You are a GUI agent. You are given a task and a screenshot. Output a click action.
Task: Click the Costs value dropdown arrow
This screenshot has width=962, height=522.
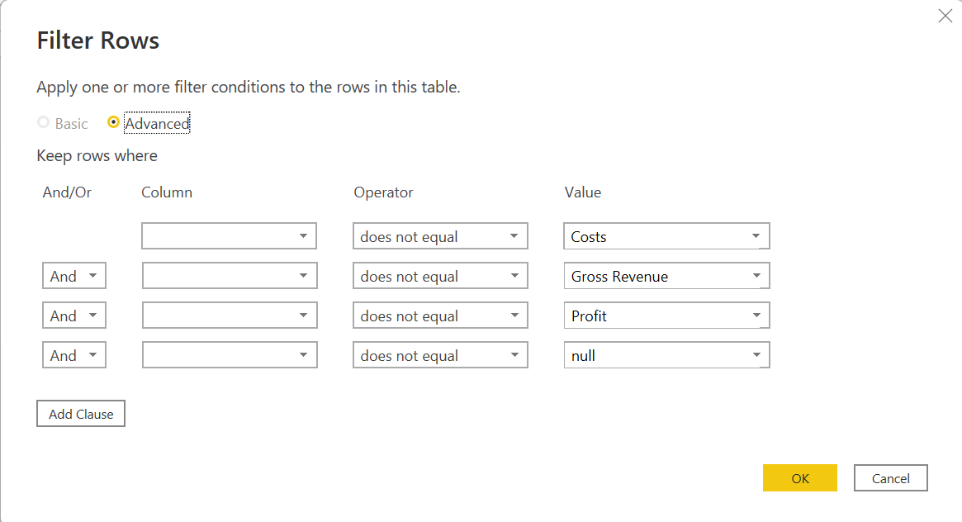click(756, 236)
